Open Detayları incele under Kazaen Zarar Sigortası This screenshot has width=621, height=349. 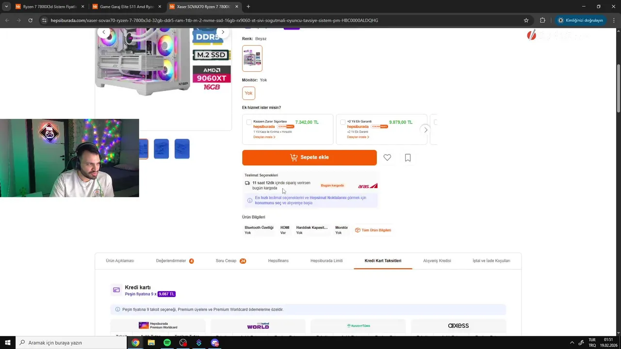pos(264,137)
